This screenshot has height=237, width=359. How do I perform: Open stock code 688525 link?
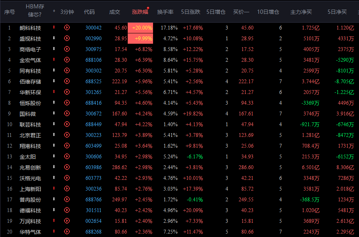[94, 82]
